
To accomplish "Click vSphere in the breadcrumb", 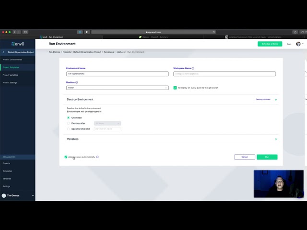I will 120,52.
